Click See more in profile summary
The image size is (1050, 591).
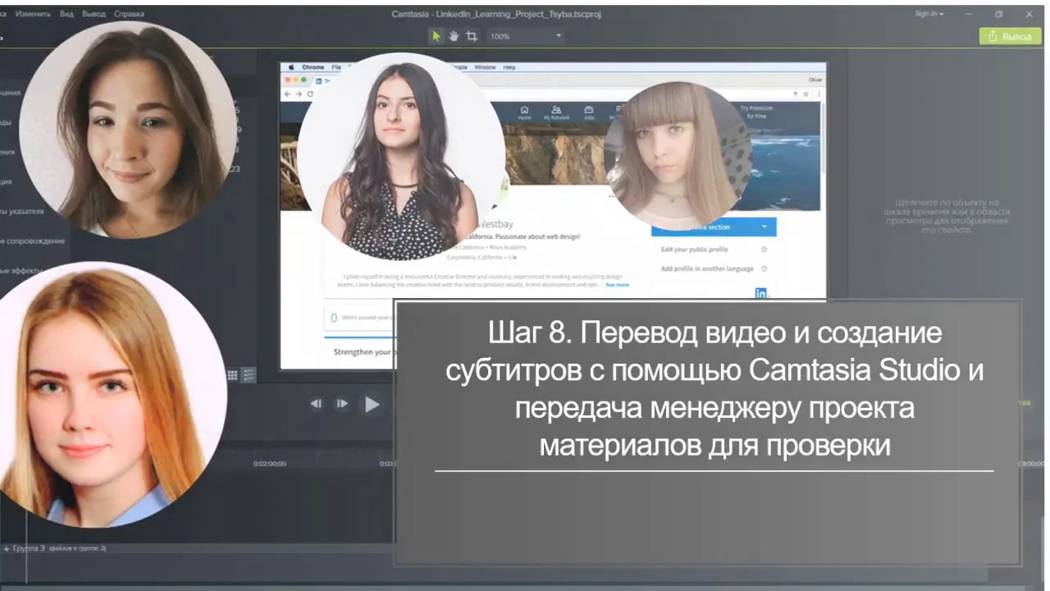click(x=617, y=285)
